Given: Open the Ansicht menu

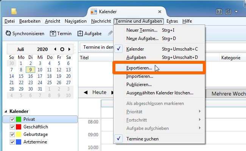Looking at the screenshot, I should click(x=53, y=21).
